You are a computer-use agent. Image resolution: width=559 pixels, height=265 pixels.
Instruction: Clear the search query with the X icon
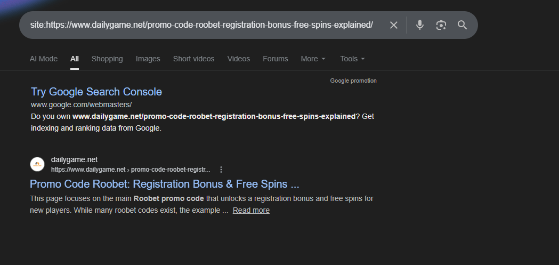click(394, 25)
